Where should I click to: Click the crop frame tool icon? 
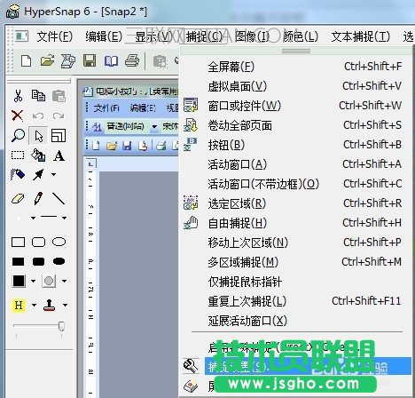click(59, 136)
